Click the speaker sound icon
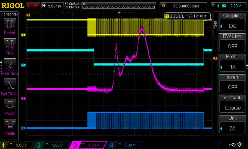 click(x=240, y=145)
